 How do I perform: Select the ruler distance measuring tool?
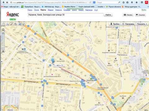11,24
